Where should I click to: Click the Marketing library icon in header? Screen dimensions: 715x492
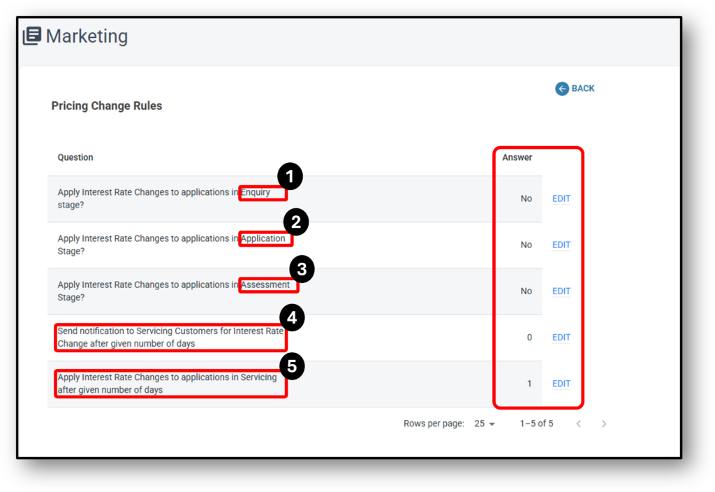32,36
